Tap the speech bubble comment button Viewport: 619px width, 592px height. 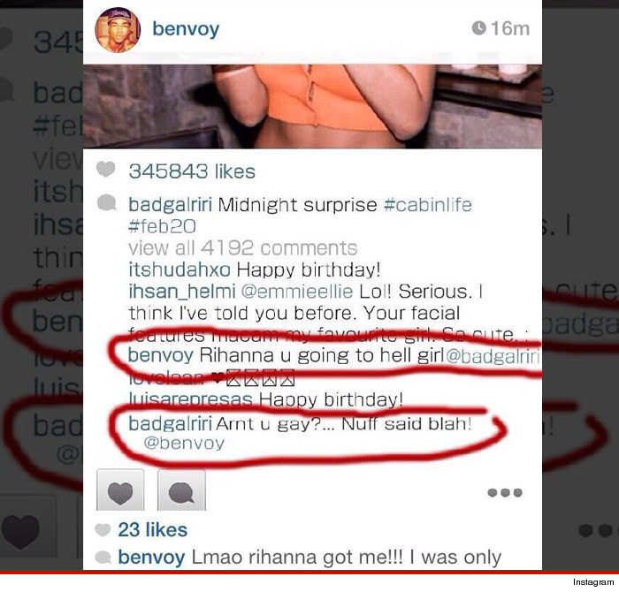[181, 490]
